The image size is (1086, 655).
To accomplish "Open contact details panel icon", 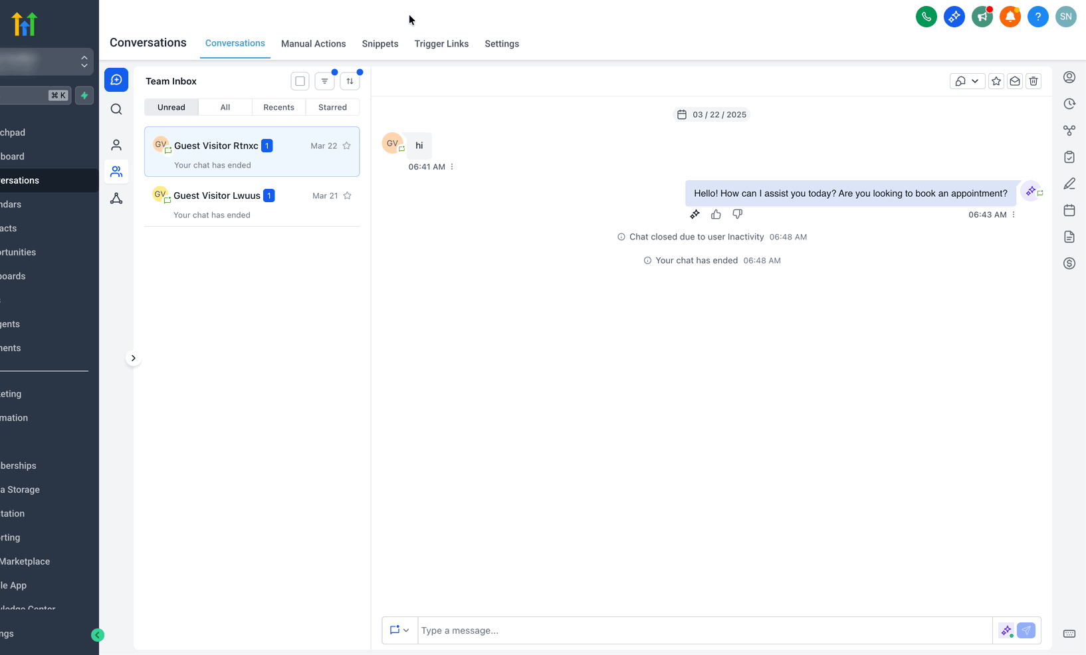I will pyautogui.click(x=1069, y=77).
